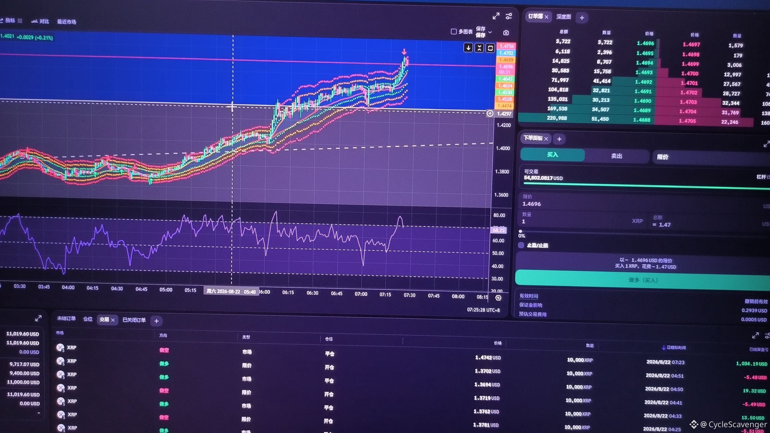Screen dimensions: 770x433
Task: Open 最近市场 recent markets
Action: (x=67, y=22)
